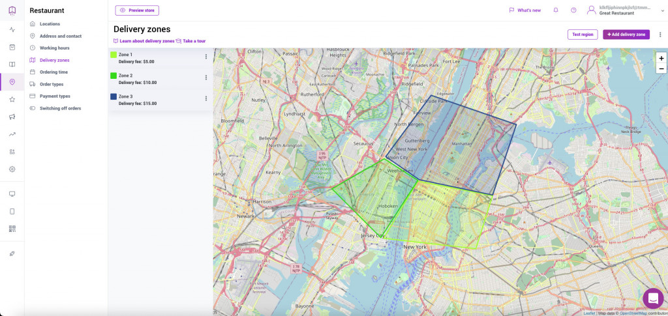
Task: Open the megaphone marketing icon in sidebar
Action: click(x=12, y=117)
